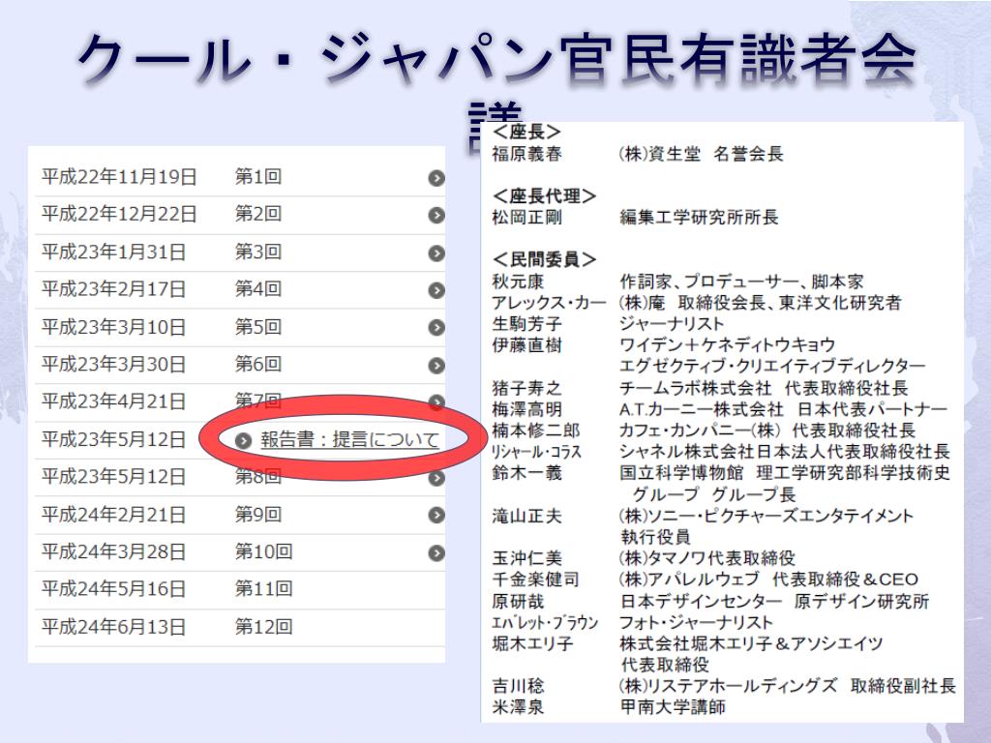Click the date 平成23年2月17日

coord(113,289)
